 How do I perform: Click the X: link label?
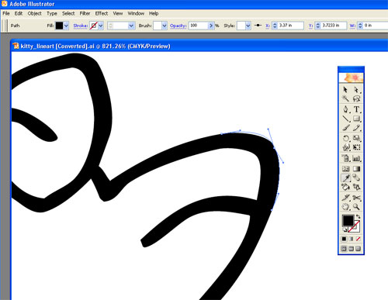[268, 26]
